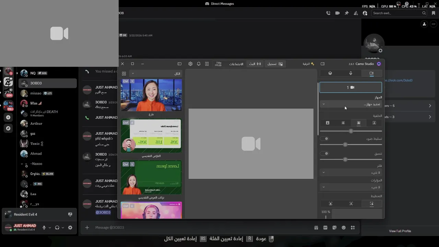
Task: Open Discover servers compass icon
Action: pos(8,128)
